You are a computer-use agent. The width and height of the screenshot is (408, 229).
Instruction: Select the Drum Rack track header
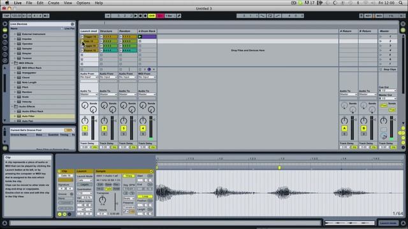(x=147, y=31)
